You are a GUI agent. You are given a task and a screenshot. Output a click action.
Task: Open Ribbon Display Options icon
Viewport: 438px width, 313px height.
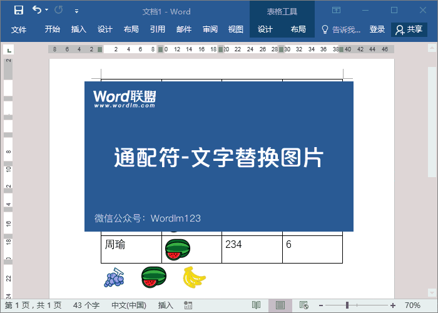coord(336,11)
